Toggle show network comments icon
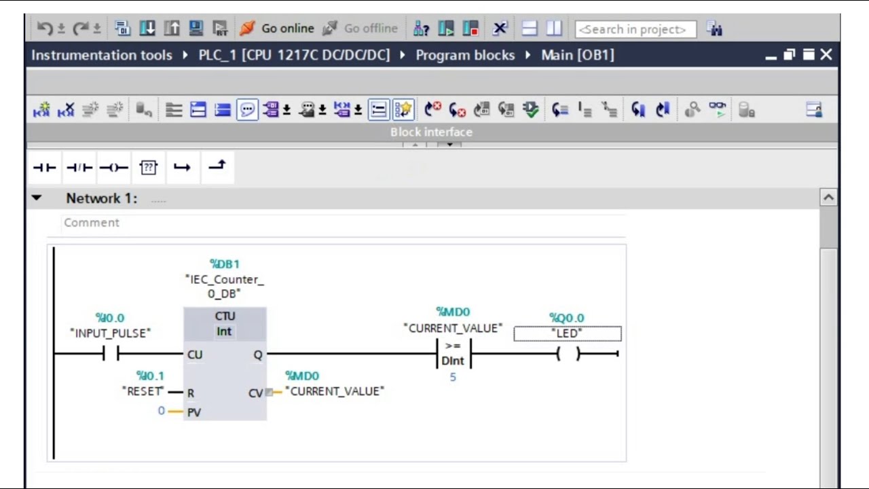The height and width of the screenshot is (489, 869). tap(379, 110)
